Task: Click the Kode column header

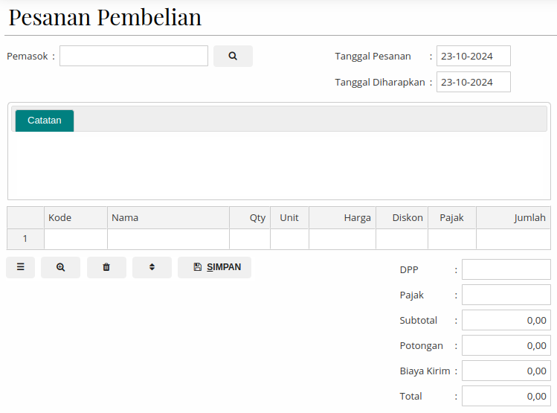Action: point(76,217)
